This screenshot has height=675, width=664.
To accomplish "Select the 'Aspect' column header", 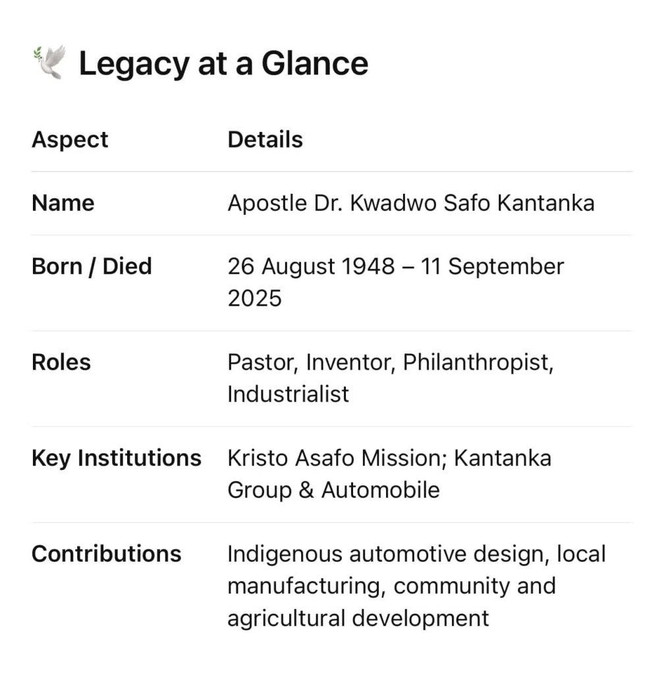I will tap(70, 140).
